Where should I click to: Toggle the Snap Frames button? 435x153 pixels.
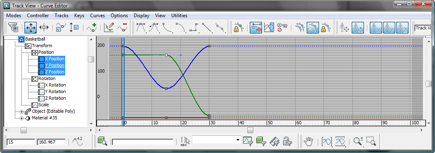coord(255,27)
